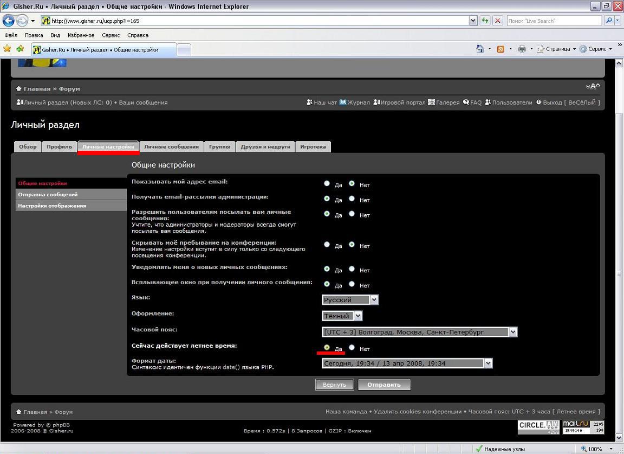Open the style dropdown showing Тёмный
Screen dimensions: 624x454
[x=342, y=316]
